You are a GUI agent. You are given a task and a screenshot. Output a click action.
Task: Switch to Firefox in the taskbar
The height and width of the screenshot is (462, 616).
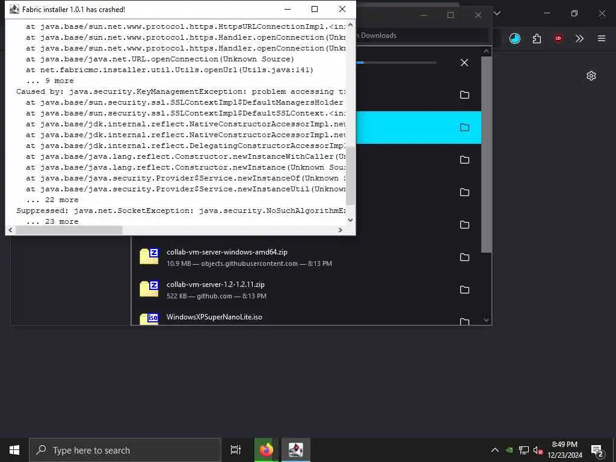pyautogui.click(x=266, y=450)
